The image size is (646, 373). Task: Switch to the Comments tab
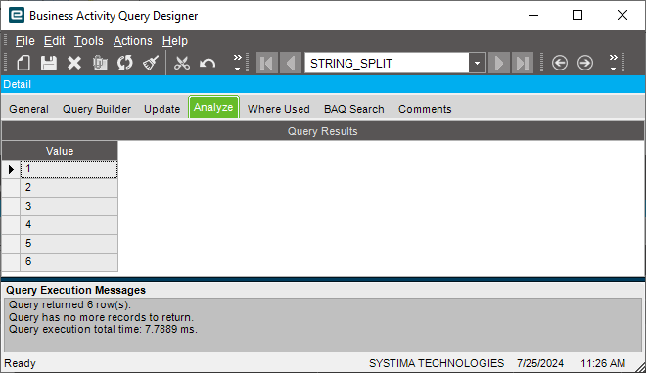(425, 109)
